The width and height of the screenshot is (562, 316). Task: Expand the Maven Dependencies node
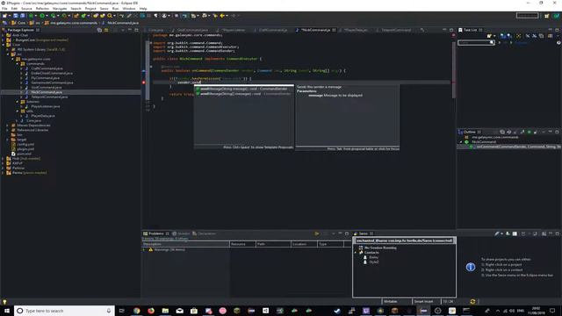coord(8,126)
